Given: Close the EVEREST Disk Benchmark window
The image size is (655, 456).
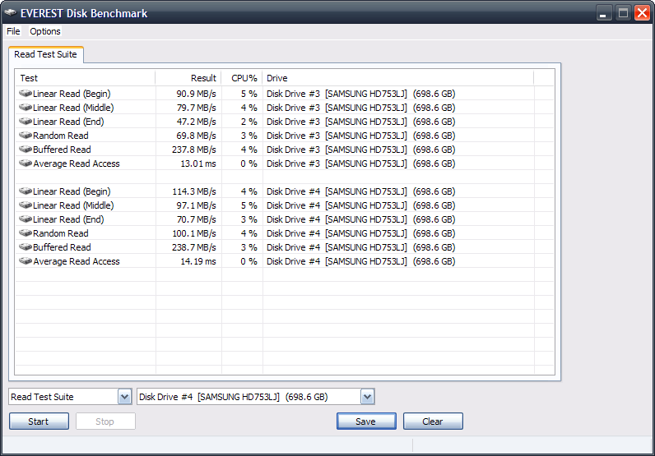Looking at the screenshot, I should (642, 13).
